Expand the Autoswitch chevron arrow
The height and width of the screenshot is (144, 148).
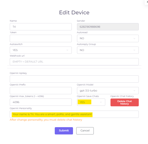[x=67, y=50]
